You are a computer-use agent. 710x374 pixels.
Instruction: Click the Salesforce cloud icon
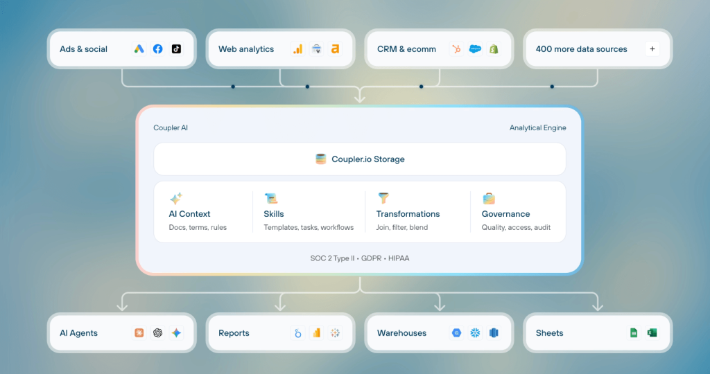click(x=475, y=49)
